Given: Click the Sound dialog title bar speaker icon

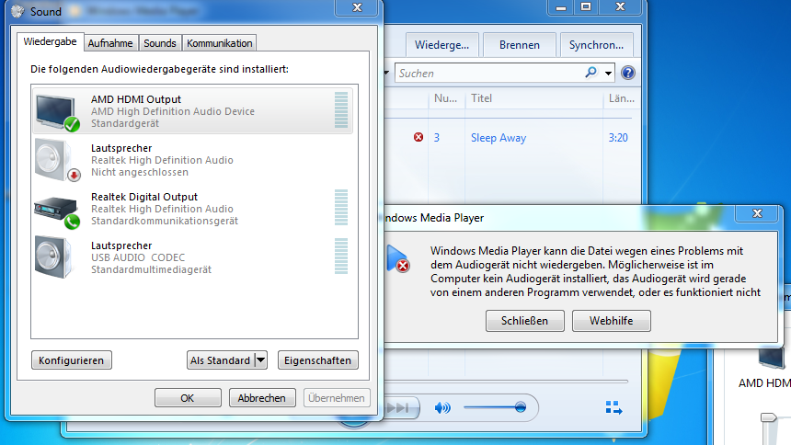Looking at the screenshot, I should pos(17,11).
